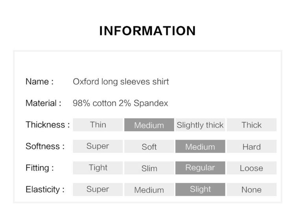
Task: Choose Medium in the Elasticity row
Action: pos(149,189)
